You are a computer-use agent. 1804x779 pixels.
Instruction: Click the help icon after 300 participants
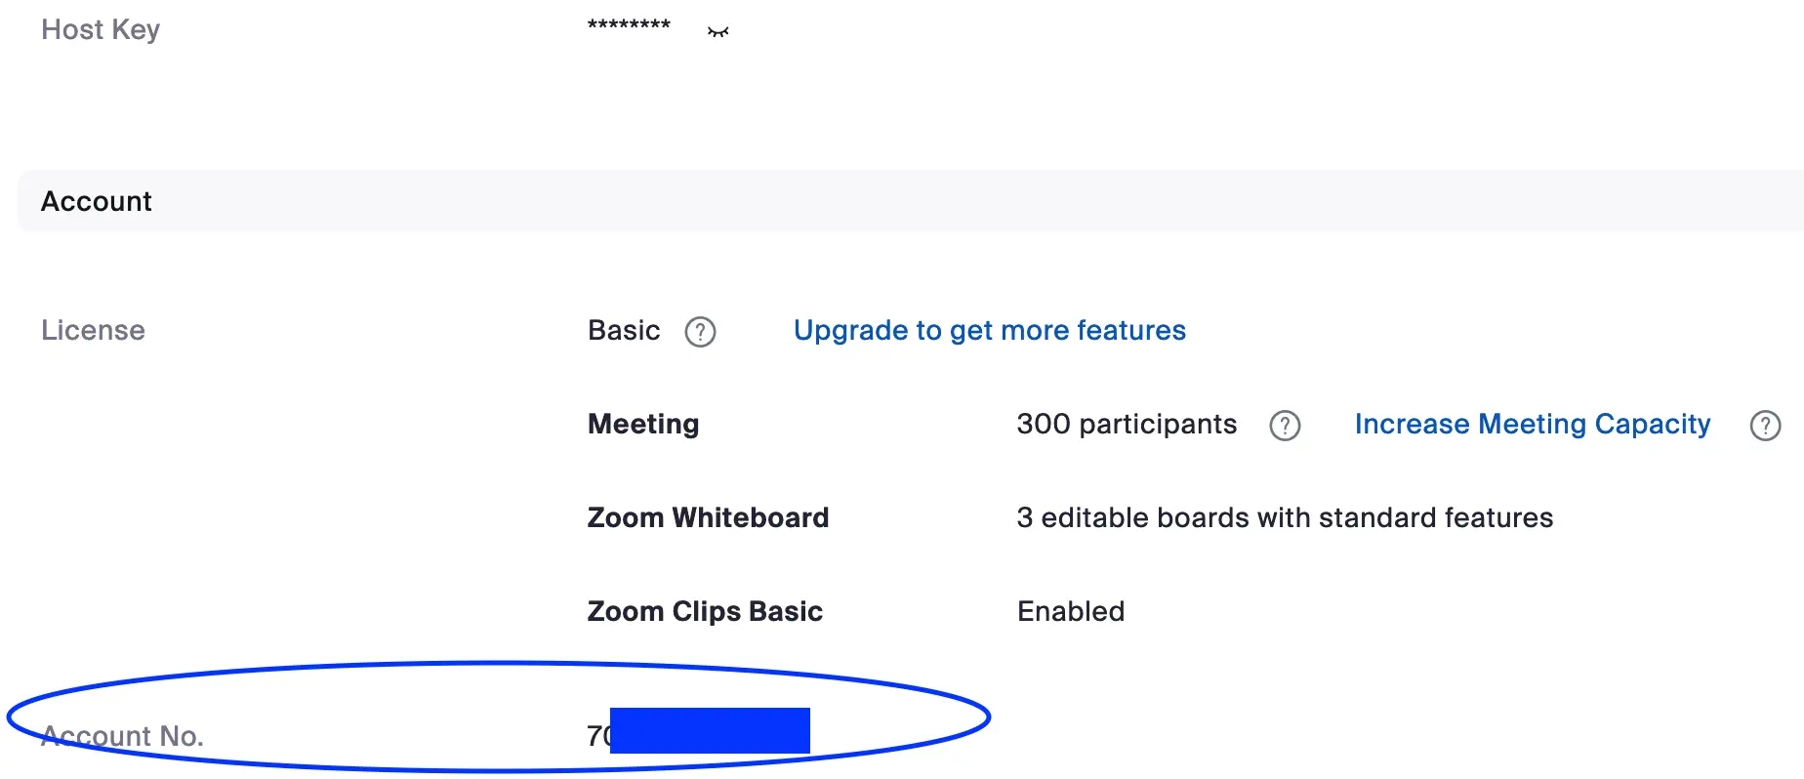coord(1285,426)
